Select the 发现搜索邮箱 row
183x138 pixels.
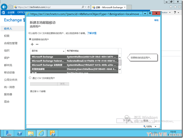pyautogui.click(x=74, y=69)
